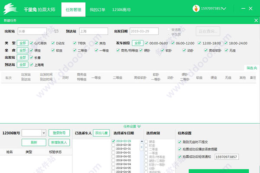Click the 到达站 input field

coord(94,31)
